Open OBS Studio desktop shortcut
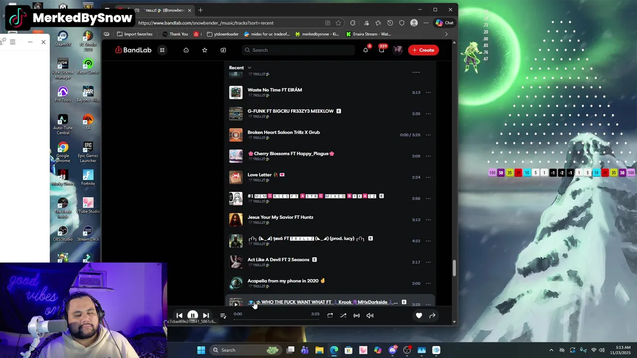This screenshot has width=637, height=358. click(63, 234)
